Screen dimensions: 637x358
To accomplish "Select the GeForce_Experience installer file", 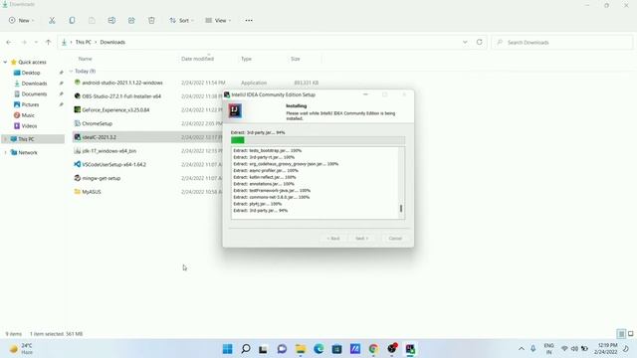I will [x=115, y=110].
